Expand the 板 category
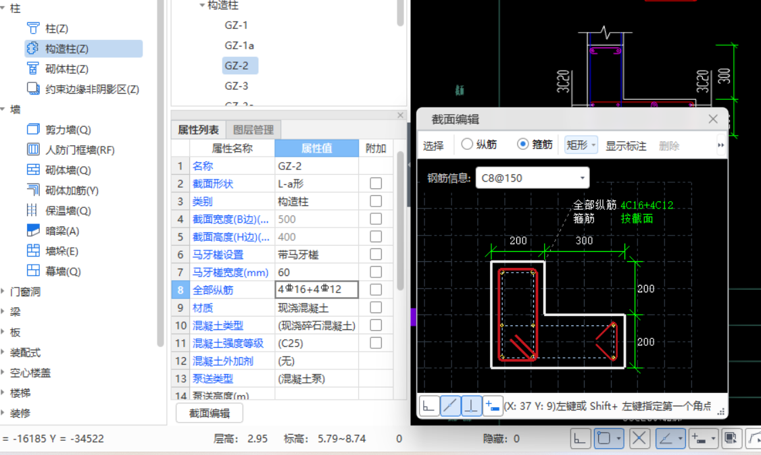The width and height of the screenshot is (761, 455). (3, 332)
